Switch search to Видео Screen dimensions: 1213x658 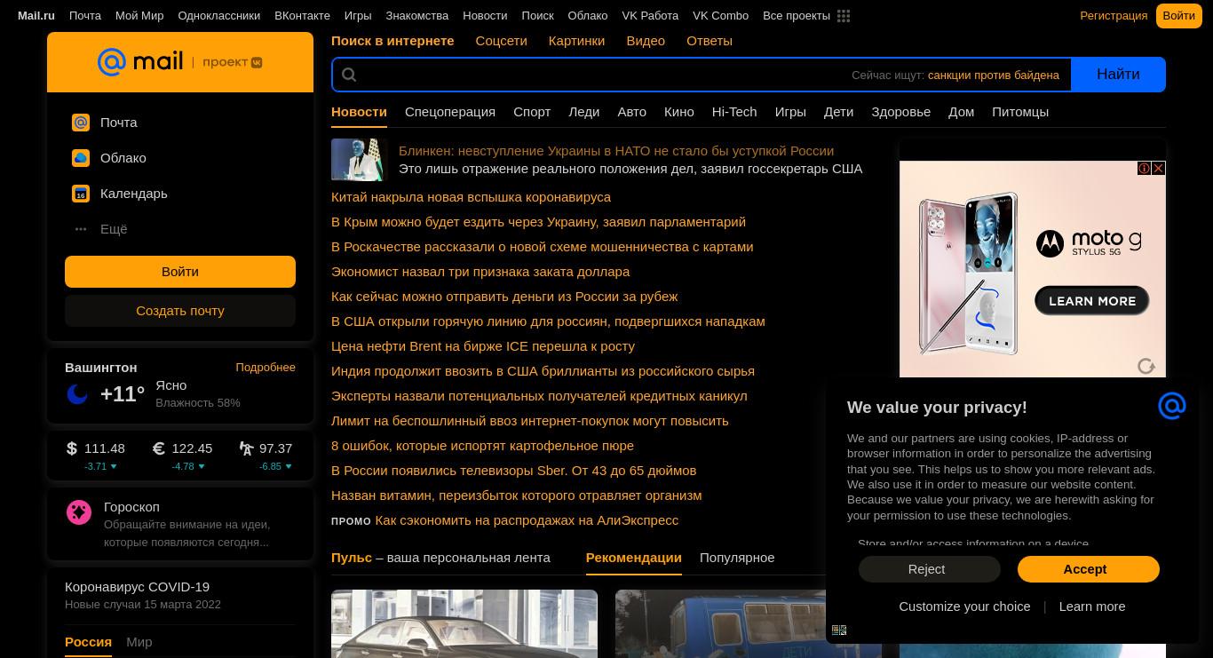[646, 41]
